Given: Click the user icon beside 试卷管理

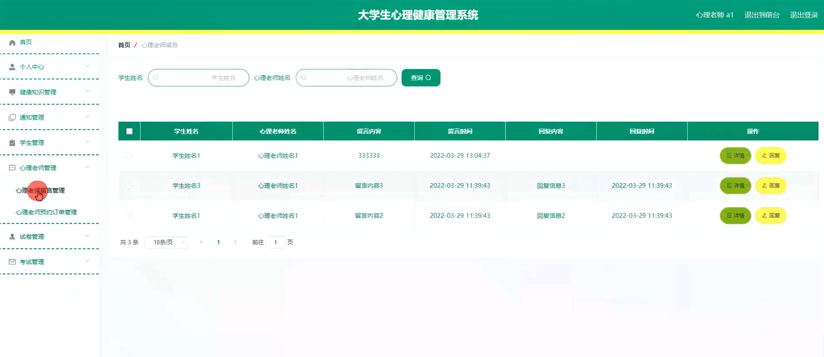Looking at the screenshot, I should tap(12, 237).
